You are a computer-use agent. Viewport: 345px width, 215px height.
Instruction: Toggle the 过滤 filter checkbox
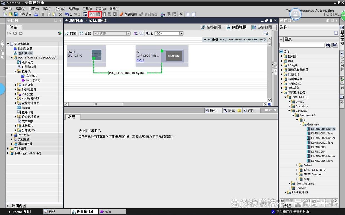(x=281, y=51)
